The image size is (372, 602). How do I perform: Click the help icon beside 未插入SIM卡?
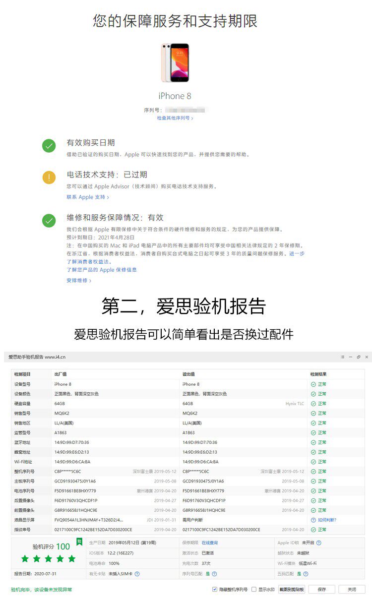tap(137, 574)
